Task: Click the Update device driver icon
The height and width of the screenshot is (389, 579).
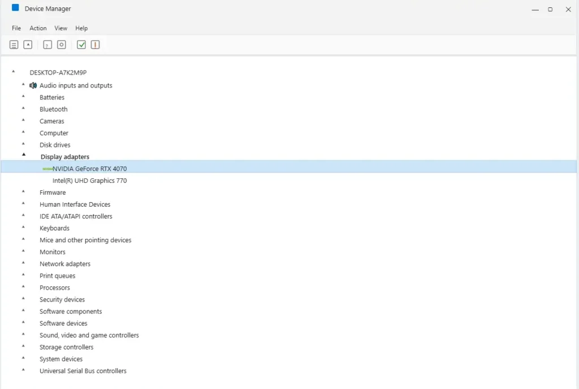Action: (28, 44)
